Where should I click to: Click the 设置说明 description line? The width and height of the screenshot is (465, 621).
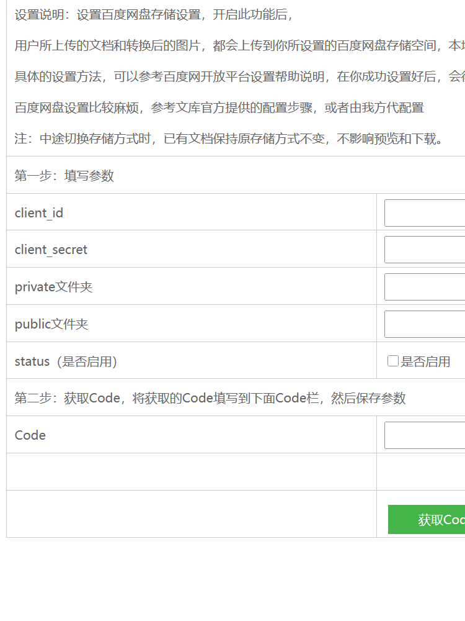coord(154,16)
